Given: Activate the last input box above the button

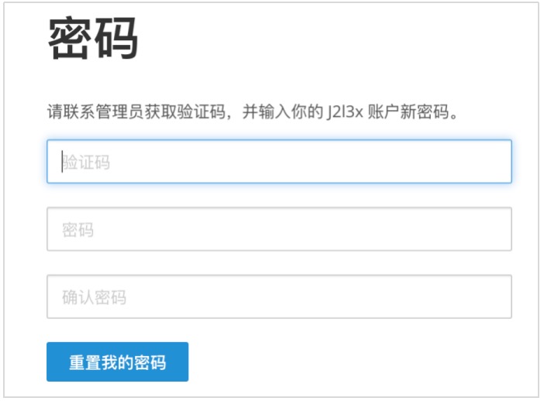Looking at the screenshot, I should (279, 296).
